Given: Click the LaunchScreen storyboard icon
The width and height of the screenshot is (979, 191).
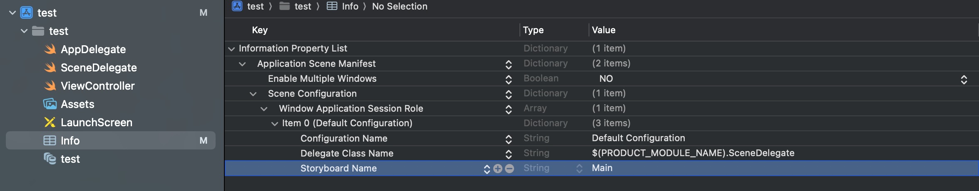Looking at the screenshot, I should 50,122.
